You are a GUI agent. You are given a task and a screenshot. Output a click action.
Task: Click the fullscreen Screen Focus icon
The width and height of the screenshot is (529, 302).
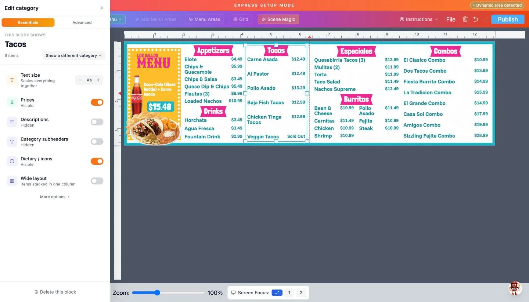(277, 292)
